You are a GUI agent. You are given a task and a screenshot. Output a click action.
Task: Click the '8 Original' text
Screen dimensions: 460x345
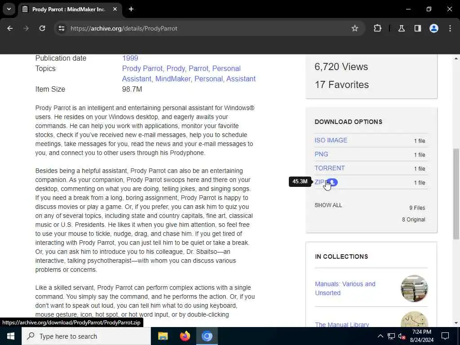point(413,219)
